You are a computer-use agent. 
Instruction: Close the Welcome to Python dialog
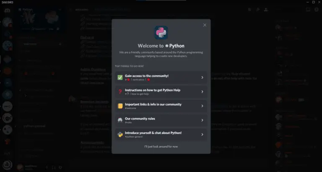point(205,25)
